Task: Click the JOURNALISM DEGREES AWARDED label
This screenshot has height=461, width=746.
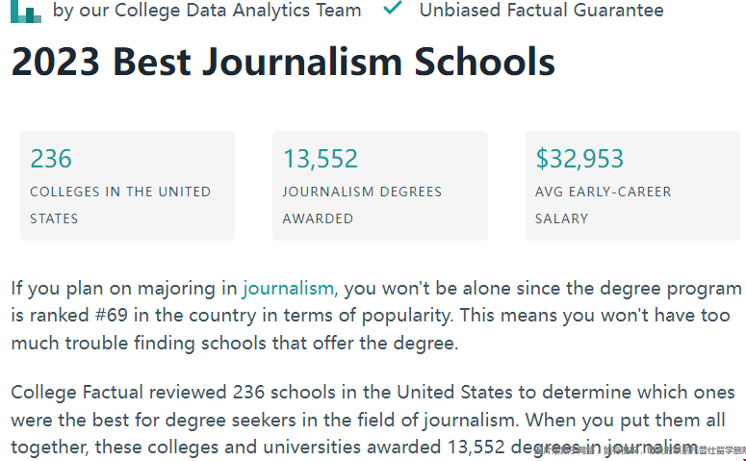Action: pos(362,205)
